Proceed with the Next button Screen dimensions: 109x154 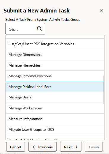click(71, 147)
